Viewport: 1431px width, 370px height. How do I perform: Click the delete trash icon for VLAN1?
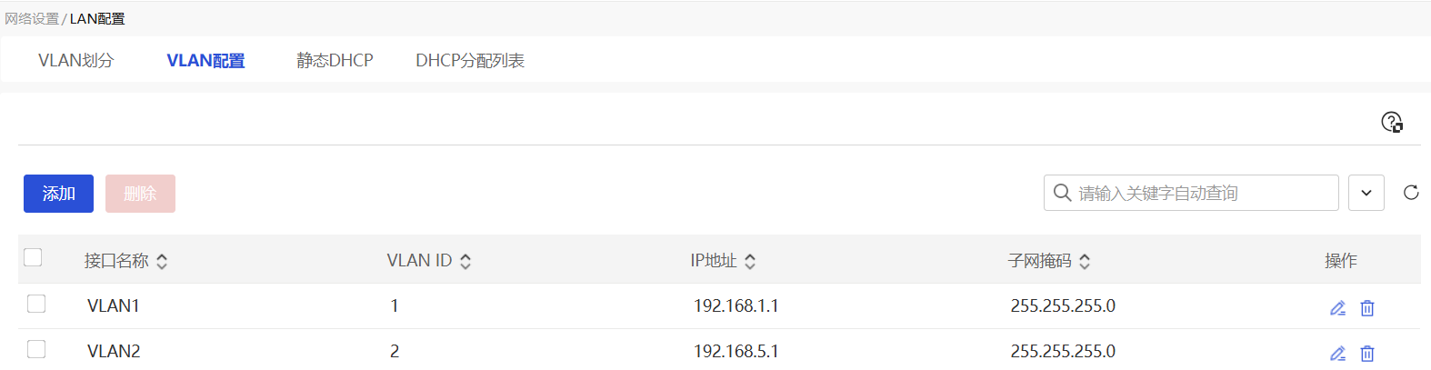click(1366, 308)
